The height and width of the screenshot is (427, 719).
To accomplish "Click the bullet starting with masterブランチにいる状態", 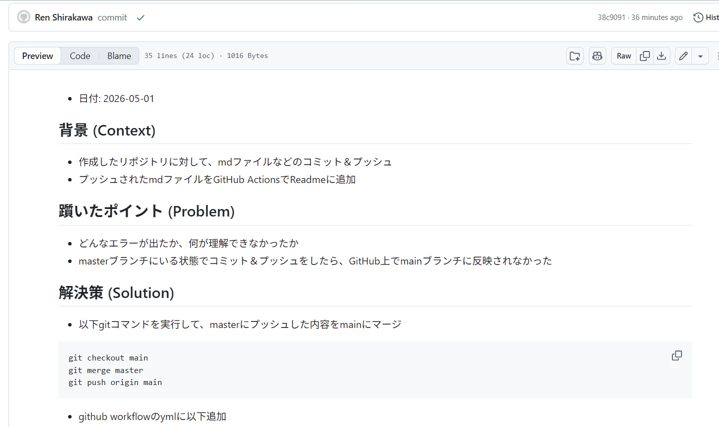I will (x=315, y=261).
